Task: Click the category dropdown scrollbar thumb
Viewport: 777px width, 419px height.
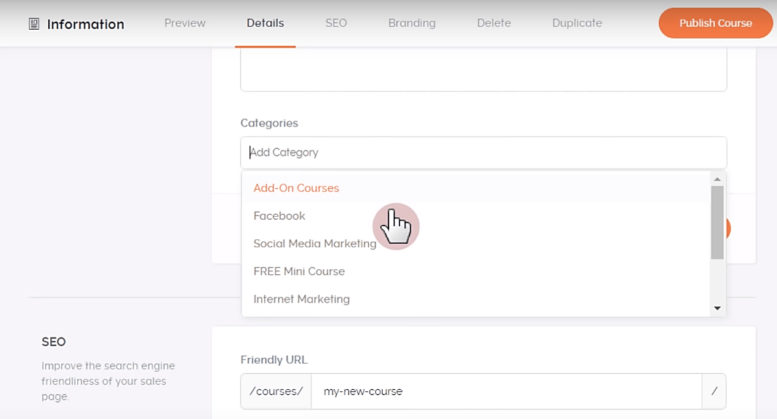Action: coord(717,222)
